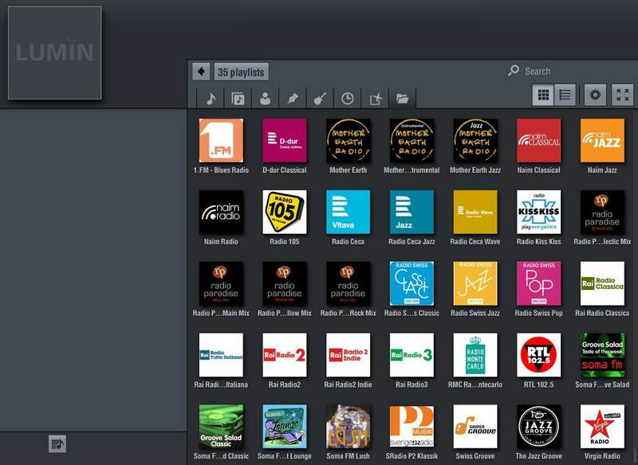Open Radio Paradise Mellow Mix icon
This screenshot has width=638, height=465.
tap(285, 283)
